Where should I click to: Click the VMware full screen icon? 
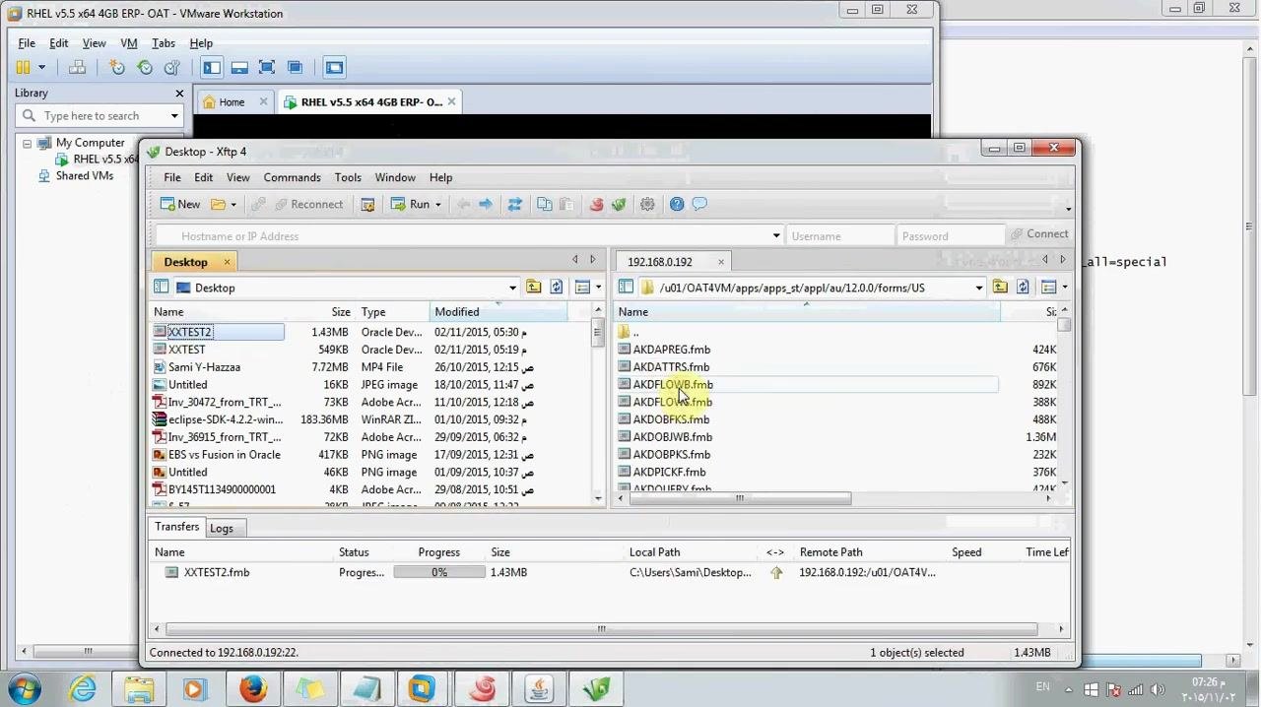267,67
